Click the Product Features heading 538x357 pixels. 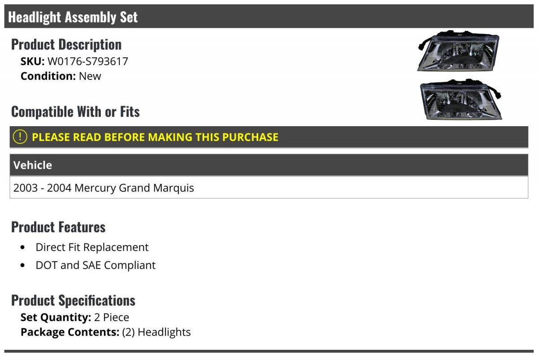click(58, 227)
